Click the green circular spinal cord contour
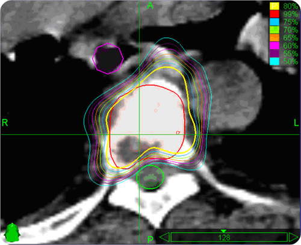 coord(150,177)
